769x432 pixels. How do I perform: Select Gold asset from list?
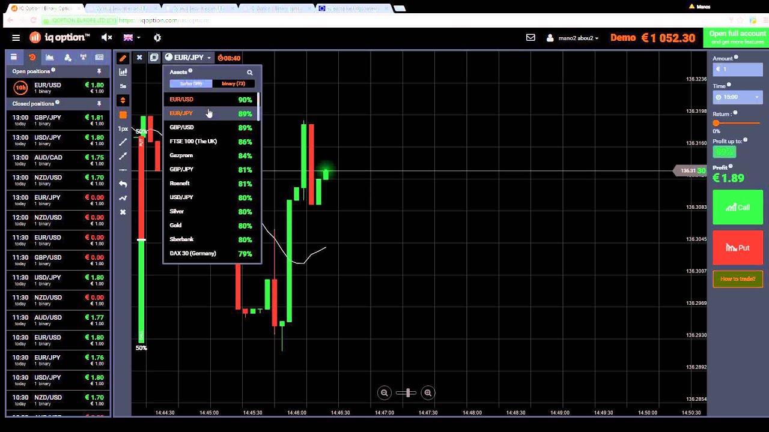(x=211, y=226)
